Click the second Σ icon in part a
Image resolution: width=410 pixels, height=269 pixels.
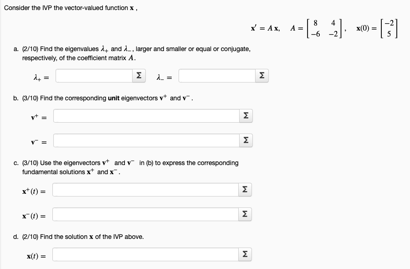click(261, 75)
